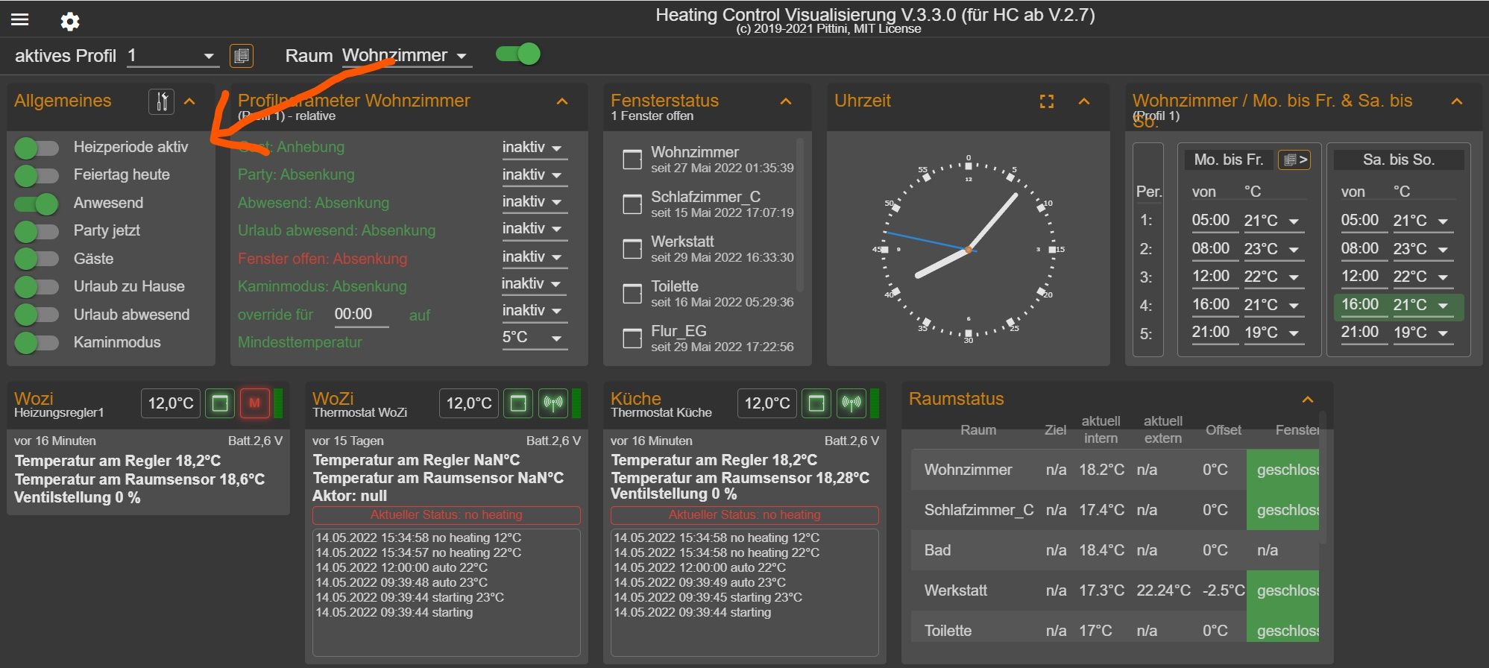Click the 12,0°C value on Thermostat WoZi
Image resolution: width=1489 pixels, height=668 pixels.
pyautogui.click(x=469, y=403)
